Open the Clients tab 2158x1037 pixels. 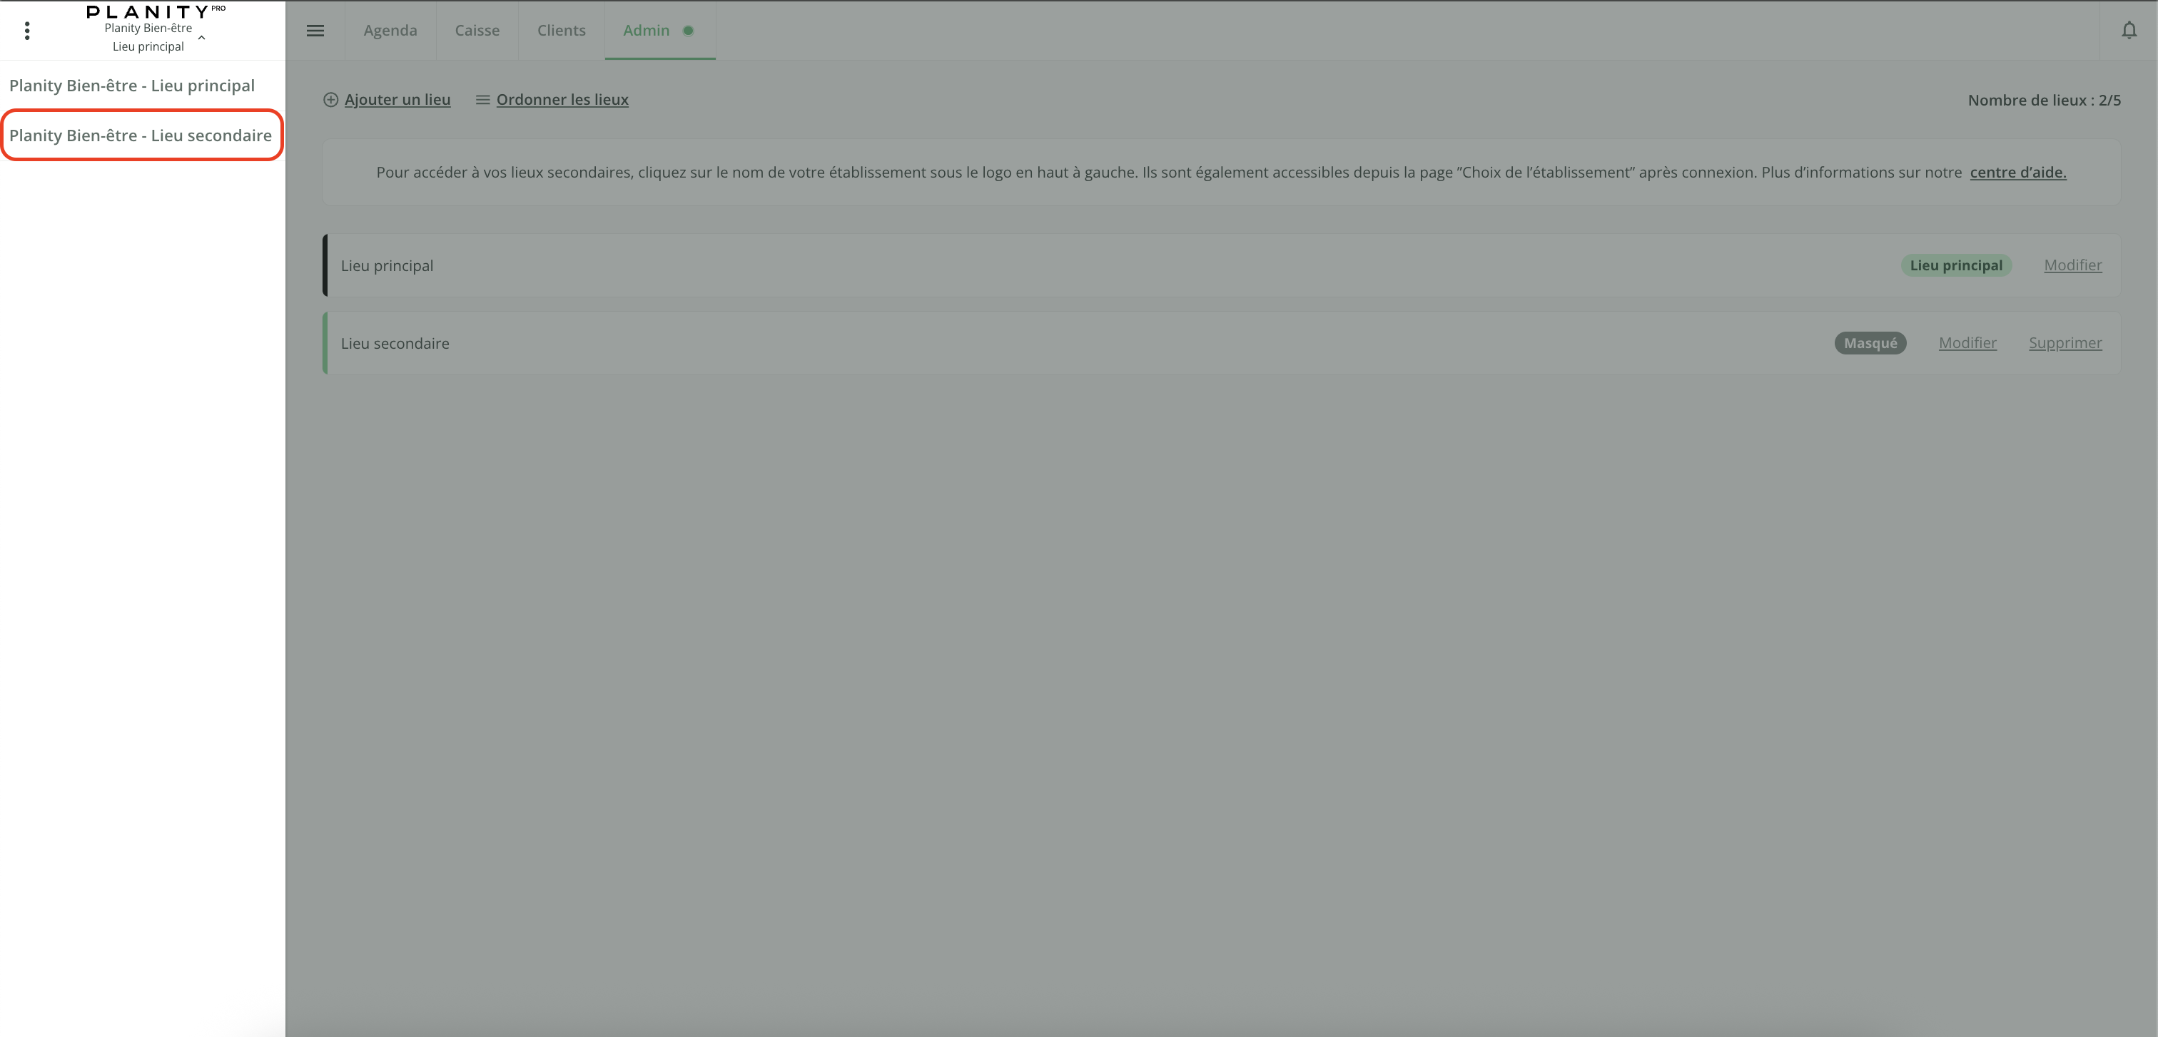click(562, 31)
